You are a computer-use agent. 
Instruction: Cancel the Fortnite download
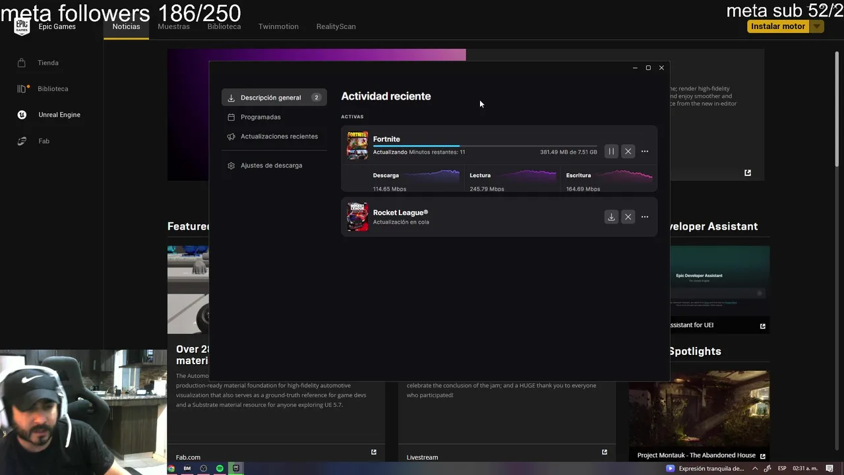click(x=628, y=152)
